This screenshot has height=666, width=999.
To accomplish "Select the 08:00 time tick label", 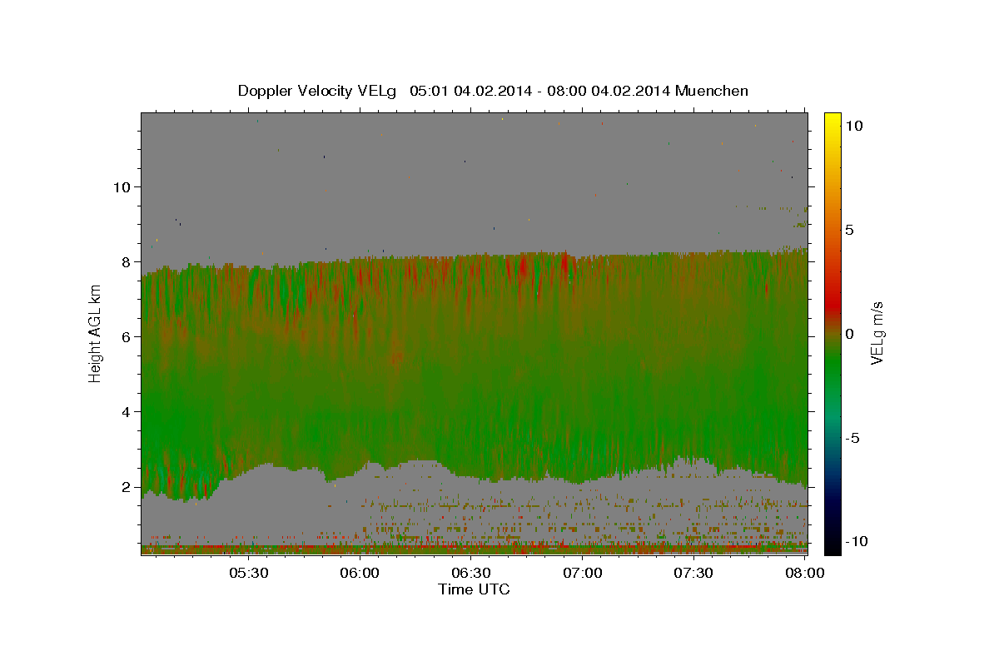I will point(804,573).
